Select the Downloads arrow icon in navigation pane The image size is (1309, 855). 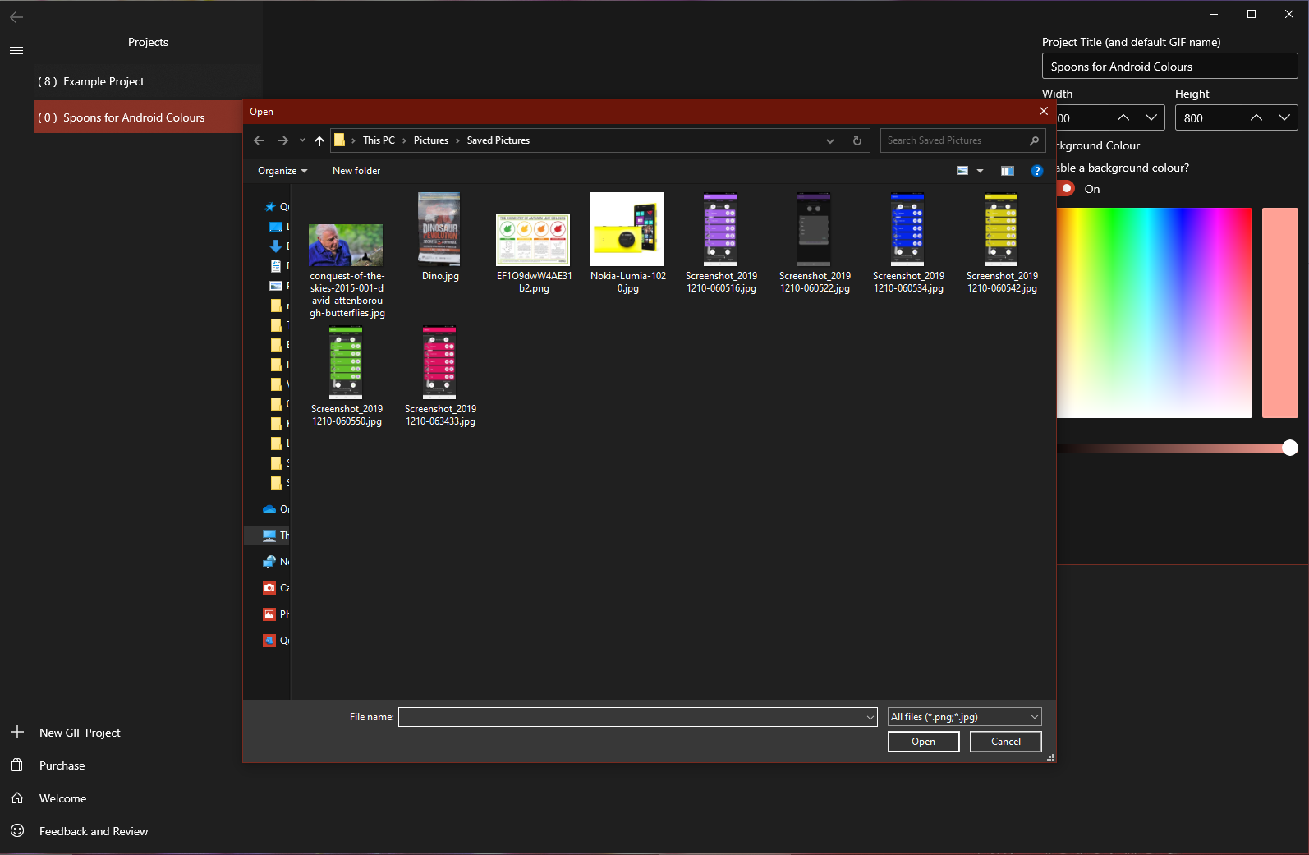pyautogui.click(x=276, y=246)
